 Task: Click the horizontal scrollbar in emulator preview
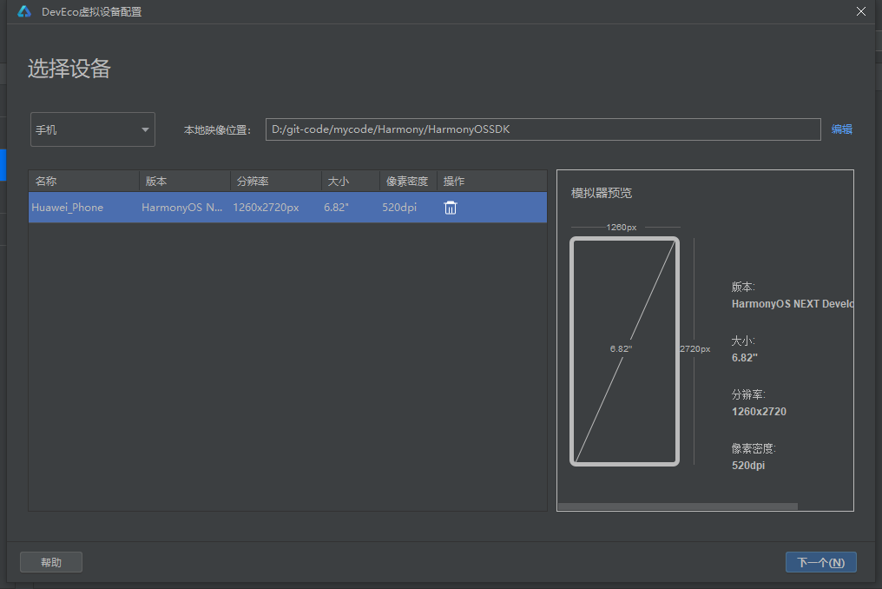click(x=678, y=506)
